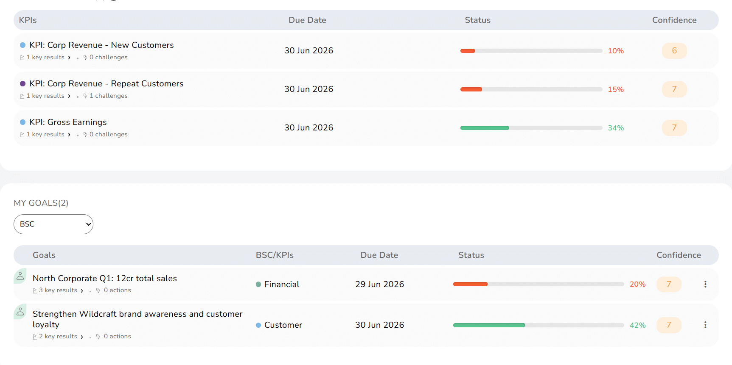732x365 pixels.
Task: Click due date 29 Jun 2026
Action: click(x=380, y=284)
